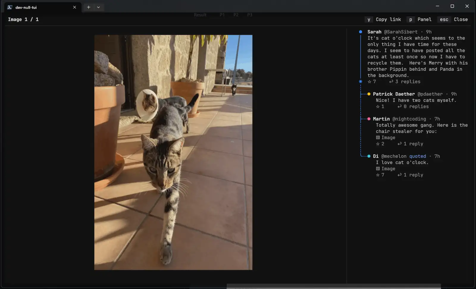Click the cat photo preview
The height and width of the screenshot is (289, 476).
point(173,152)
